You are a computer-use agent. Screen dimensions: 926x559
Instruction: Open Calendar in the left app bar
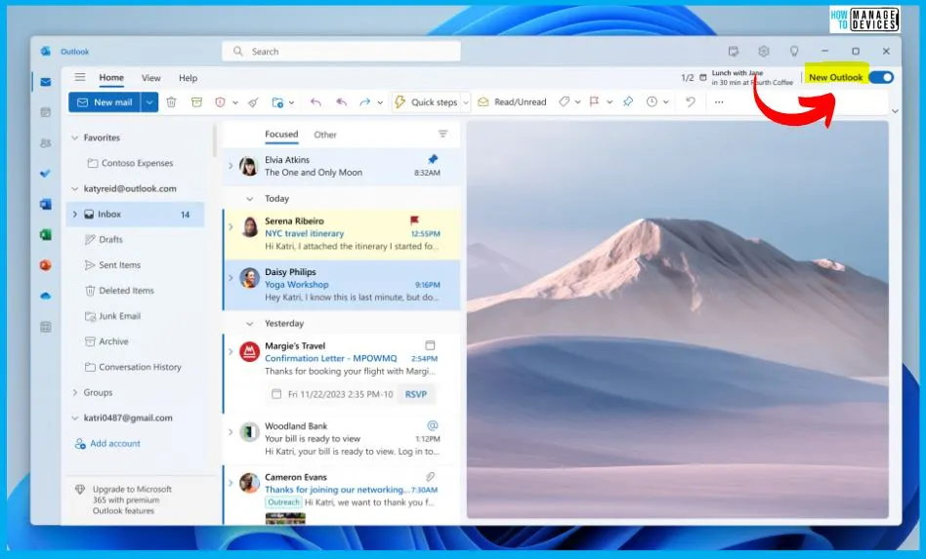click(x=46, y=112)
